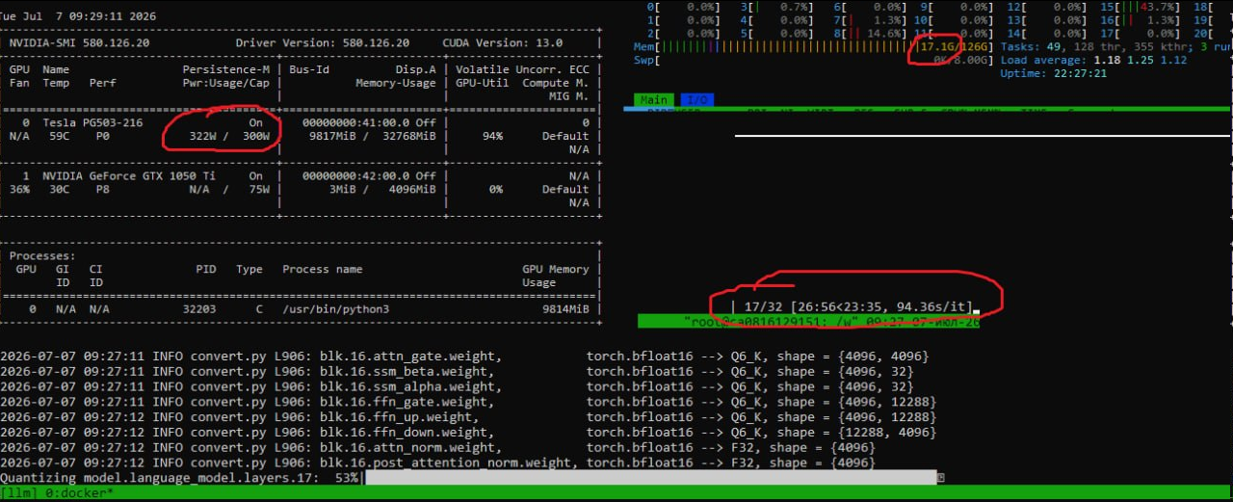Image resolution: width=1233 pixels, height=502 pixels.
Task: Click the Driver Version: 580.126.20 text
Action: pos(323,43)
